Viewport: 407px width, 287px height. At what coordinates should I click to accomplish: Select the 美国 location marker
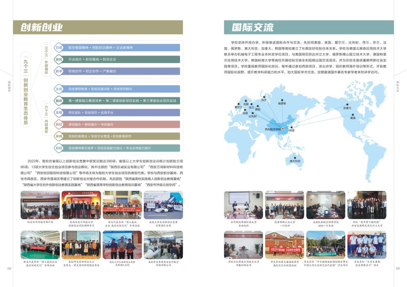[x=353, y=115]
